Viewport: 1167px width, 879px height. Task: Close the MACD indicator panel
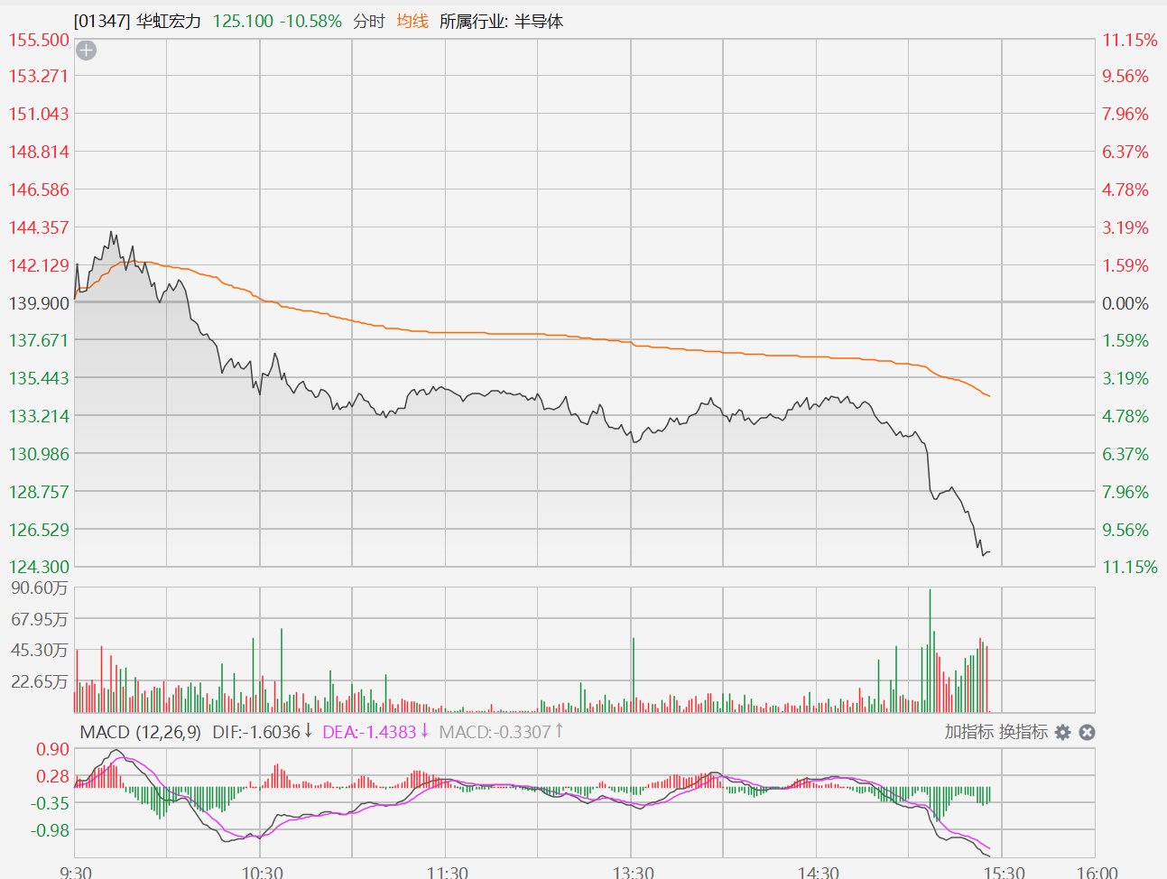pyautogui.click(x=1087, y=732)
